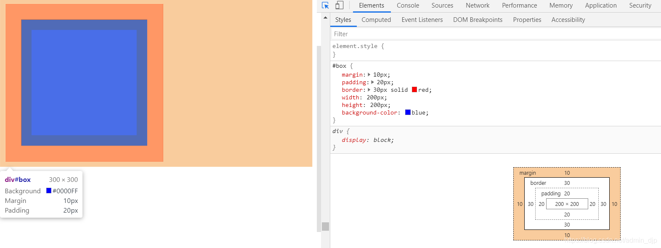The image size is (661, 248).
Task: Select the background-color property name
Action: 369,112
